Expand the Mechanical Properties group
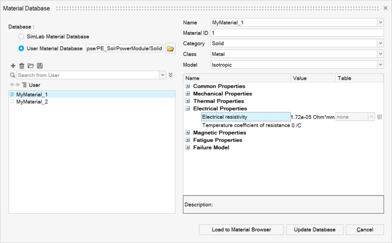The width and height of the screenshot is (392, 243). click(x=188, y=94)
